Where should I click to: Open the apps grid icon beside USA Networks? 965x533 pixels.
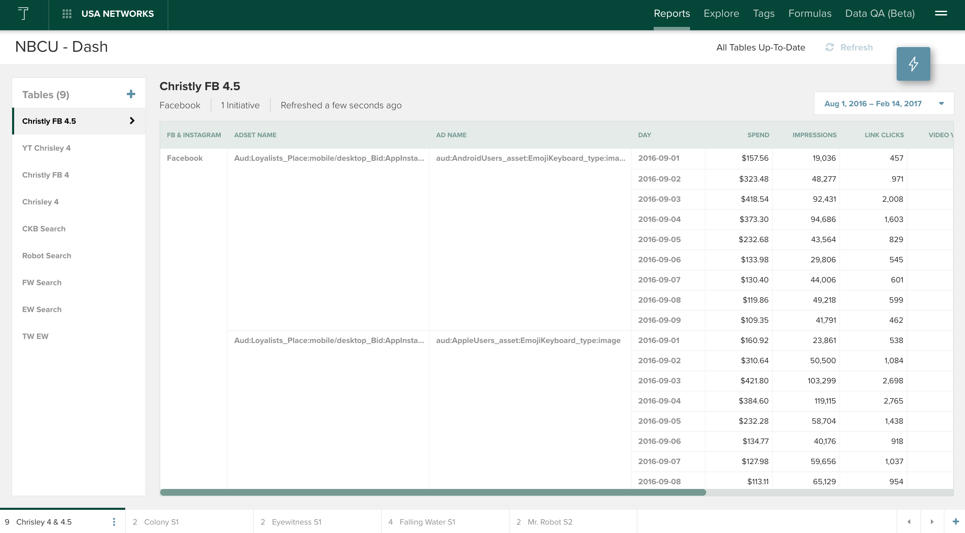coord(67,14)
